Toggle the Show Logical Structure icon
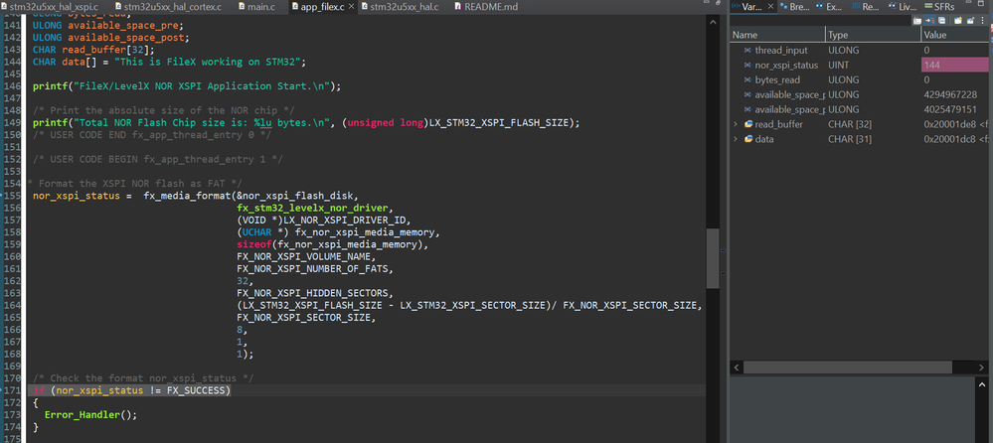The image size is (993, 443). tap(930, 20)
